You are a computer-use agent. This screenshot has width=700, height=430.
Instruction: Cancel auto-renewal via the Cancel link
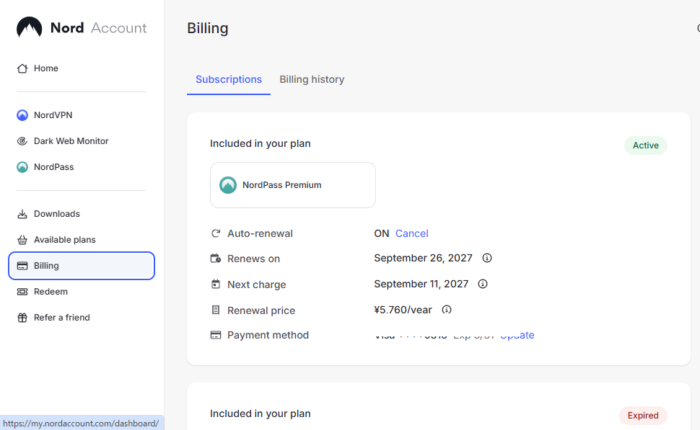(x=411, y=233)
